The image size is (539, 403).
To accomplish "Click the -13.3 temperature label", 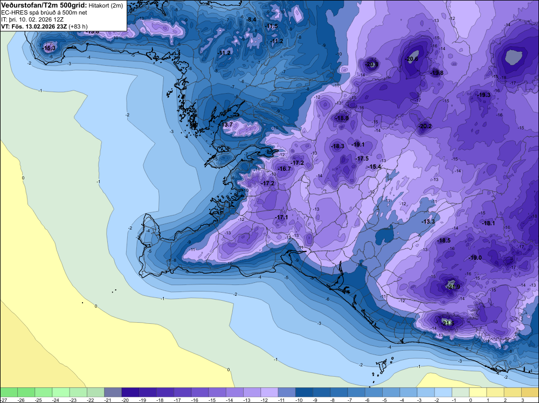I will click(x=429, y=221).
